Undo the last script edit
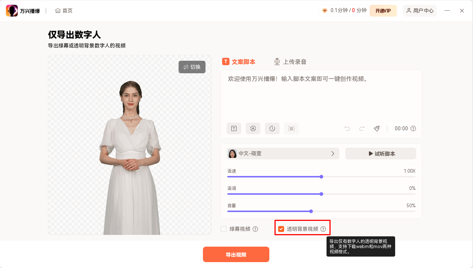 pyautogui.click(x=347, y=128)
